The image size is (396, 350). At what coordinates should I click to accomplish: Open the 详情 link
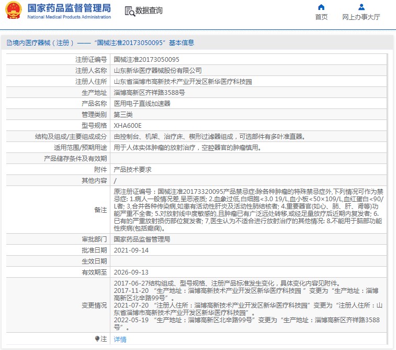[120, 340]
